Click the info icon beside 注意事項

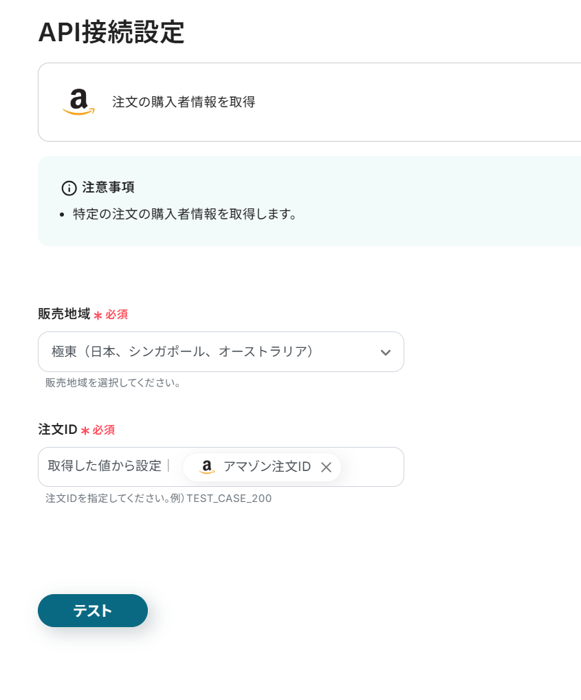pyautogui.click(x=69, y=188)
